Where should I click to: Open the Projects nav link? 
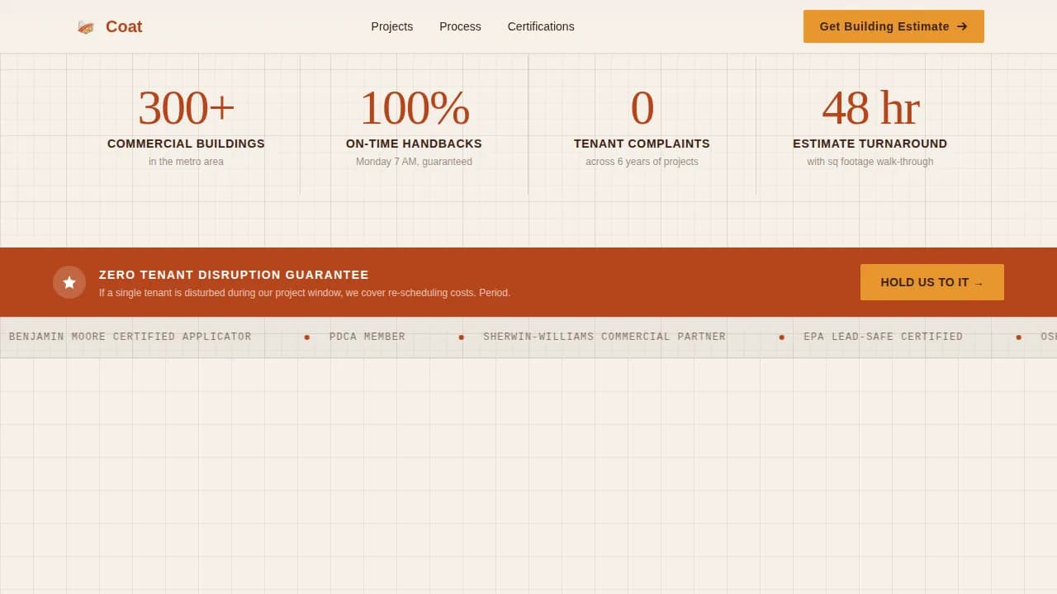[391, 26]
